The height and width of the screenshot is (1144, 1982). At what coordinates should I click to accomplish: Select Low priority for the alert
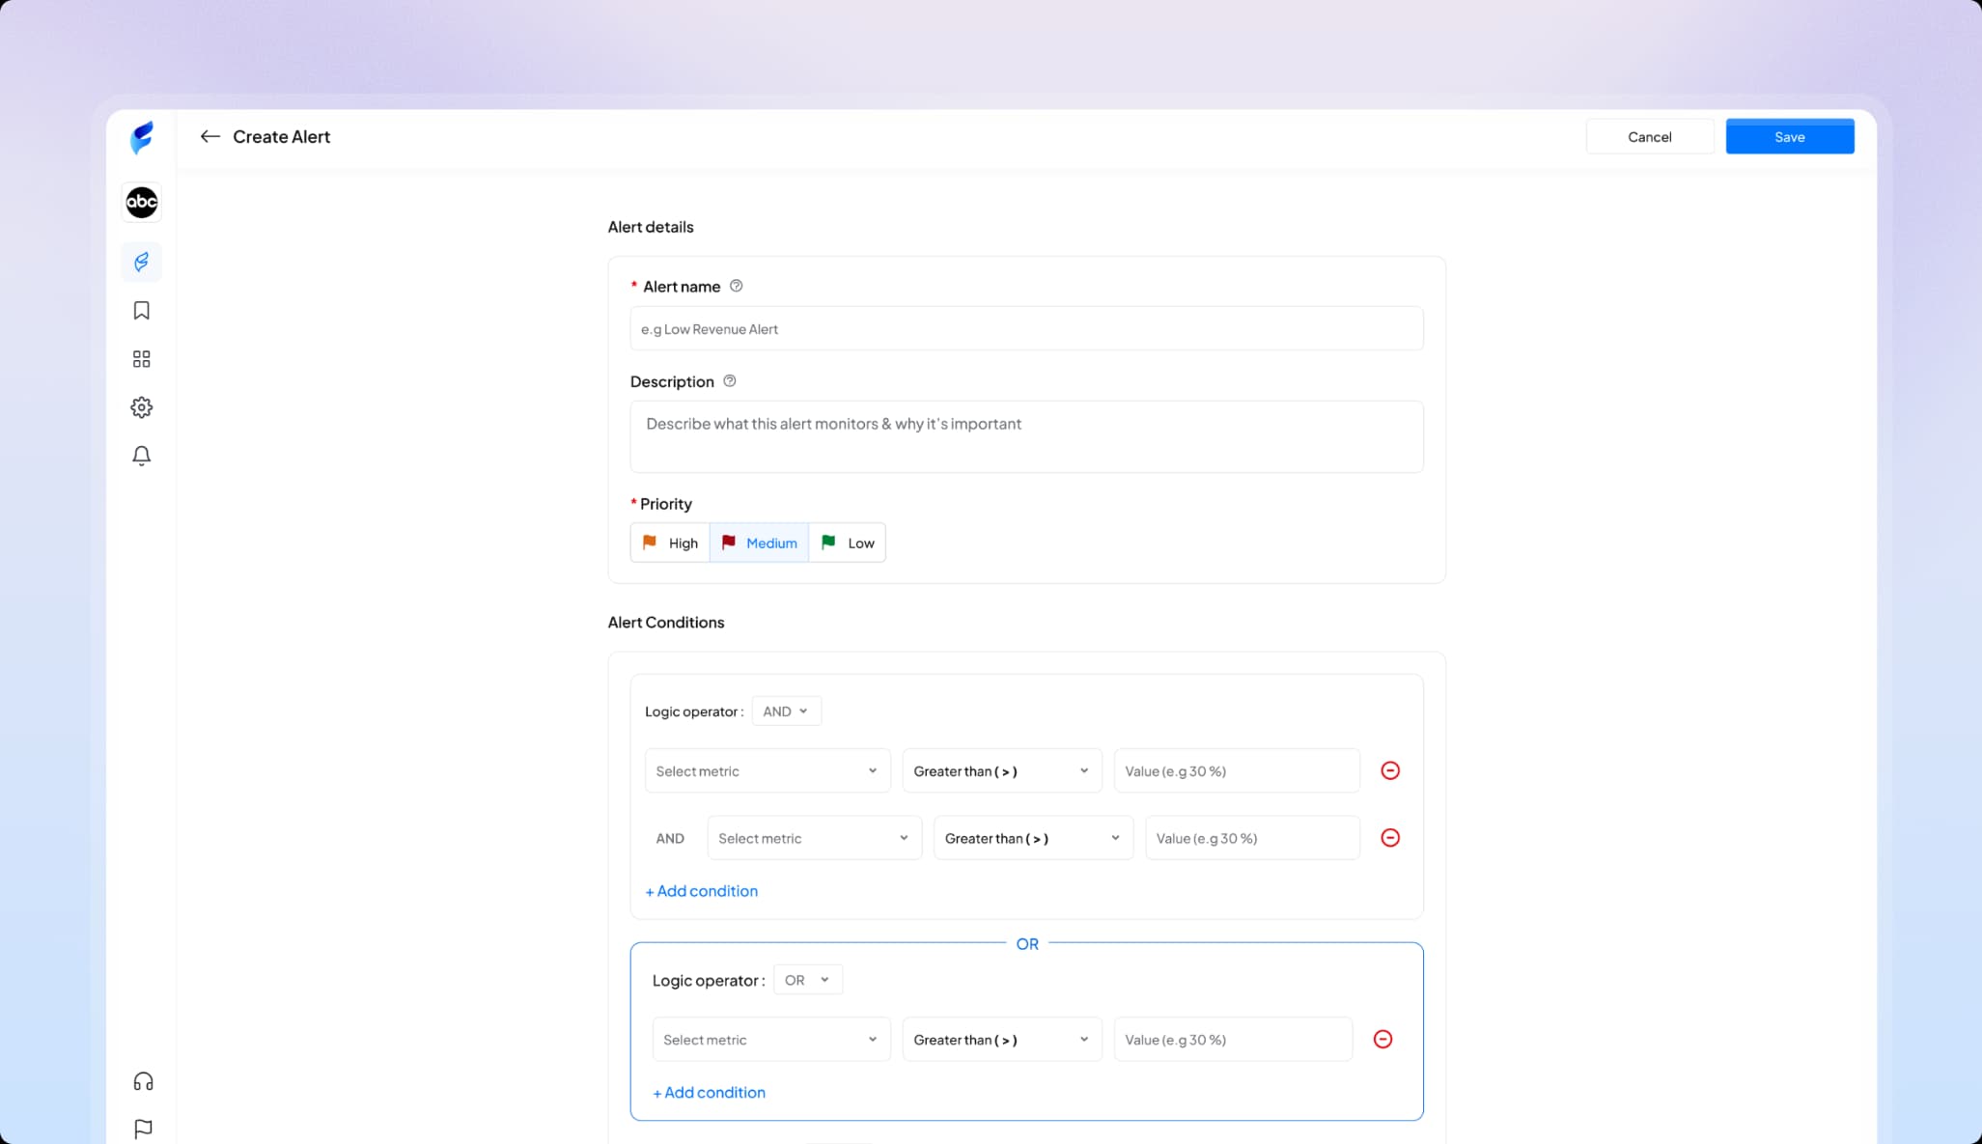[847, 542]
